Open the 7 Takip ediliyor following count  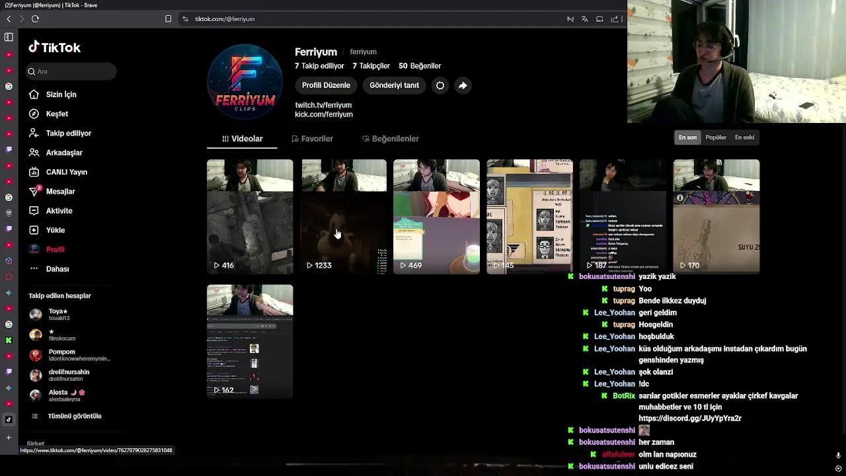(319, 66)
